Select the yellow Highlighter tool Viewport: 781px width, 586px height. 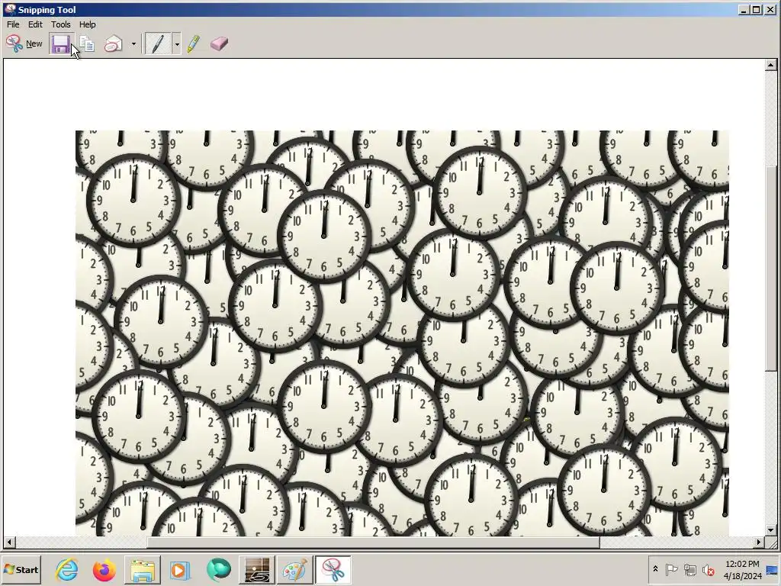pyautogui.click(x=194, y=43)
